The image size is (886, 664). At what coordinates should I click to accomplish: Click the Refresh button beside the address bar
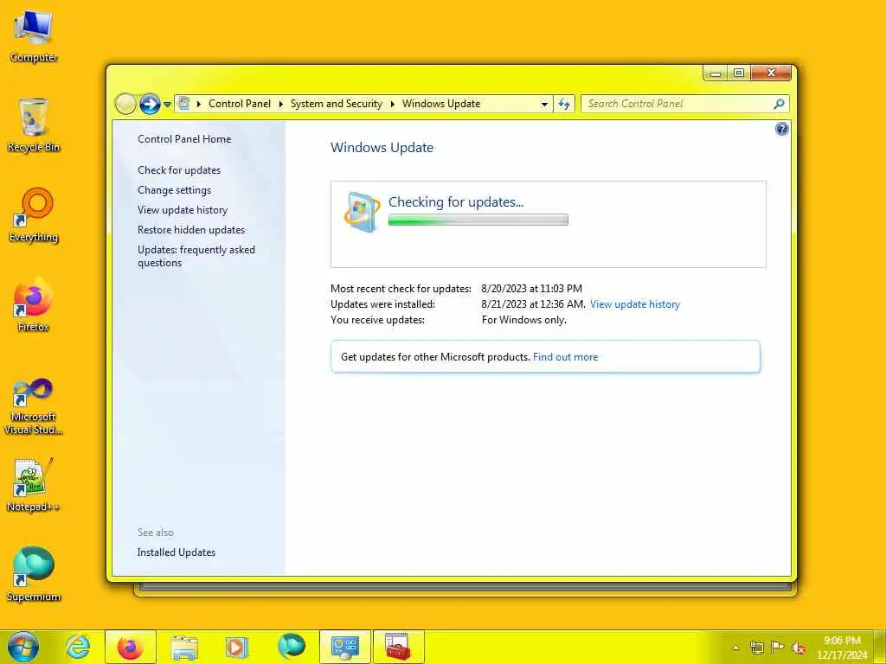[564, 104]
